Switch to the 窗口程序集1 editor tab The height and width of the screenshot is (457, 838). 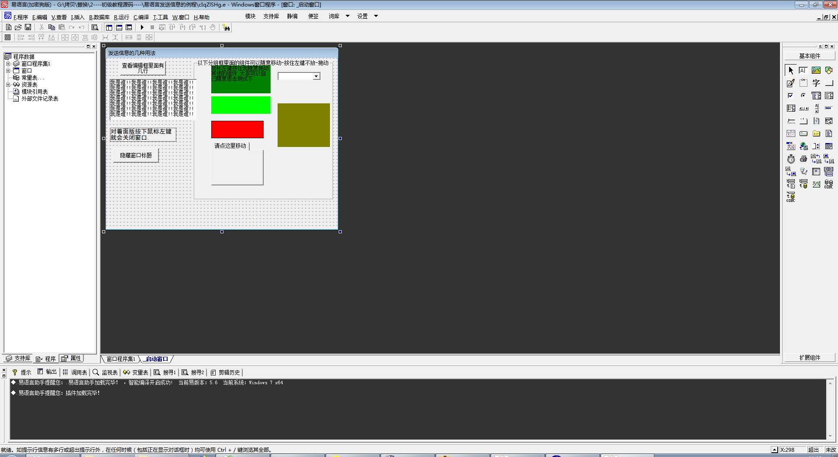(x=121, y=359)
